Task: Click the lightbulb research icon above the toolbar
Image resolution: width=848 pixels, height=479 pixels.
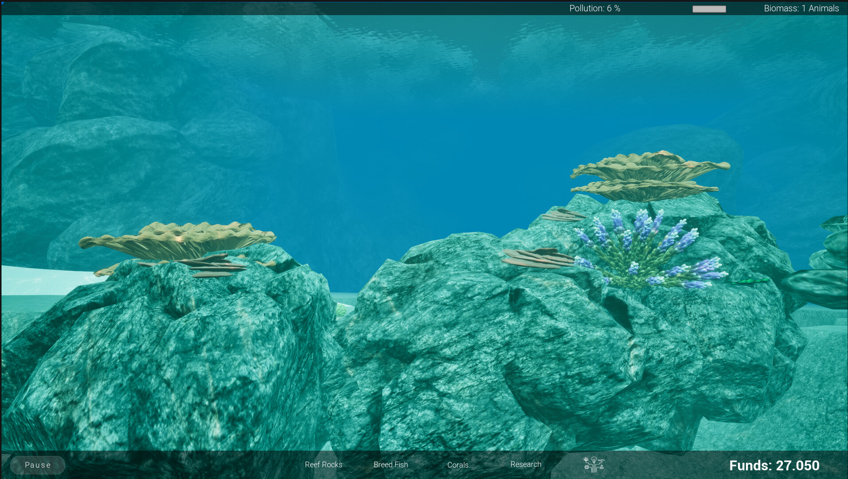Action: tap(594, 460)
